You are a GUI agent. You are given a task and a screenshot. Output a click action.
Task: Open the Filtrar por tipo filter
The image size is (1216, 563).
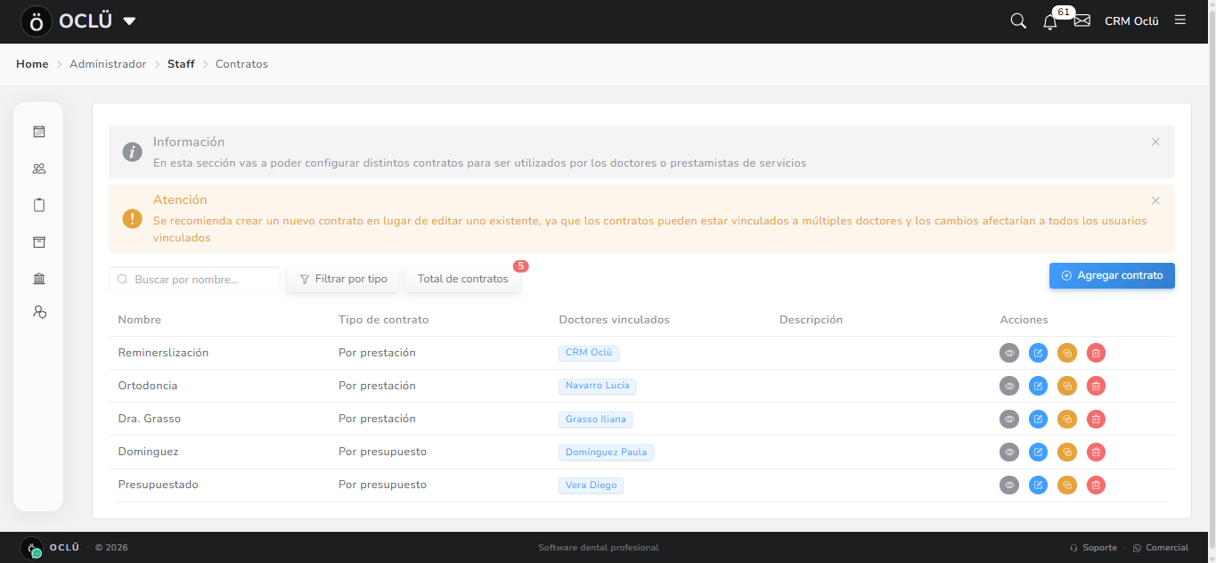coord(344,279)
